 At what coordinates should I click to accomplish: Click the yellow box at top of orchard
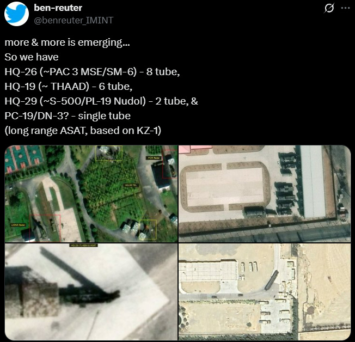(x=109, y=153)
